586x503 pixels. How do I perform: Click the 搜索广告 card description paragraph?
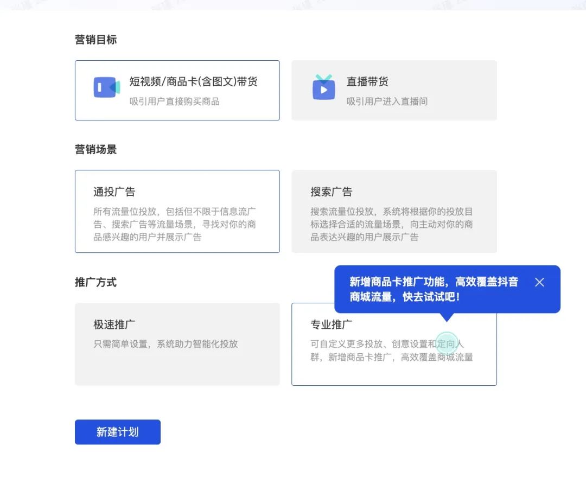(391, 224)
